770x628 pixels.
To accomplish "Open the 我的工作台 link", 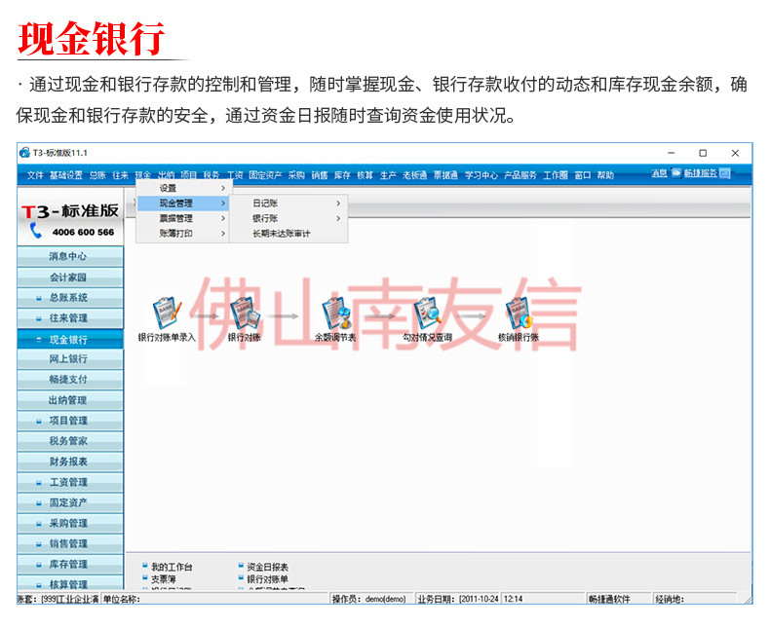I will click(172, 568).
